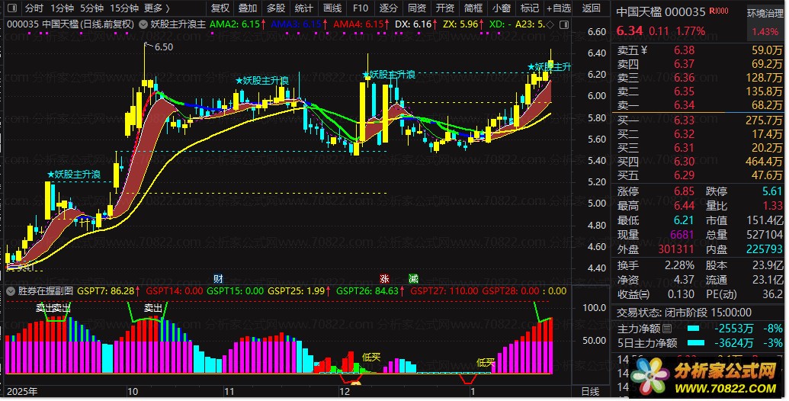Click the 财 finance marker on the chart
The width and height of the screenshot is (789, 401).
(218, 279)
